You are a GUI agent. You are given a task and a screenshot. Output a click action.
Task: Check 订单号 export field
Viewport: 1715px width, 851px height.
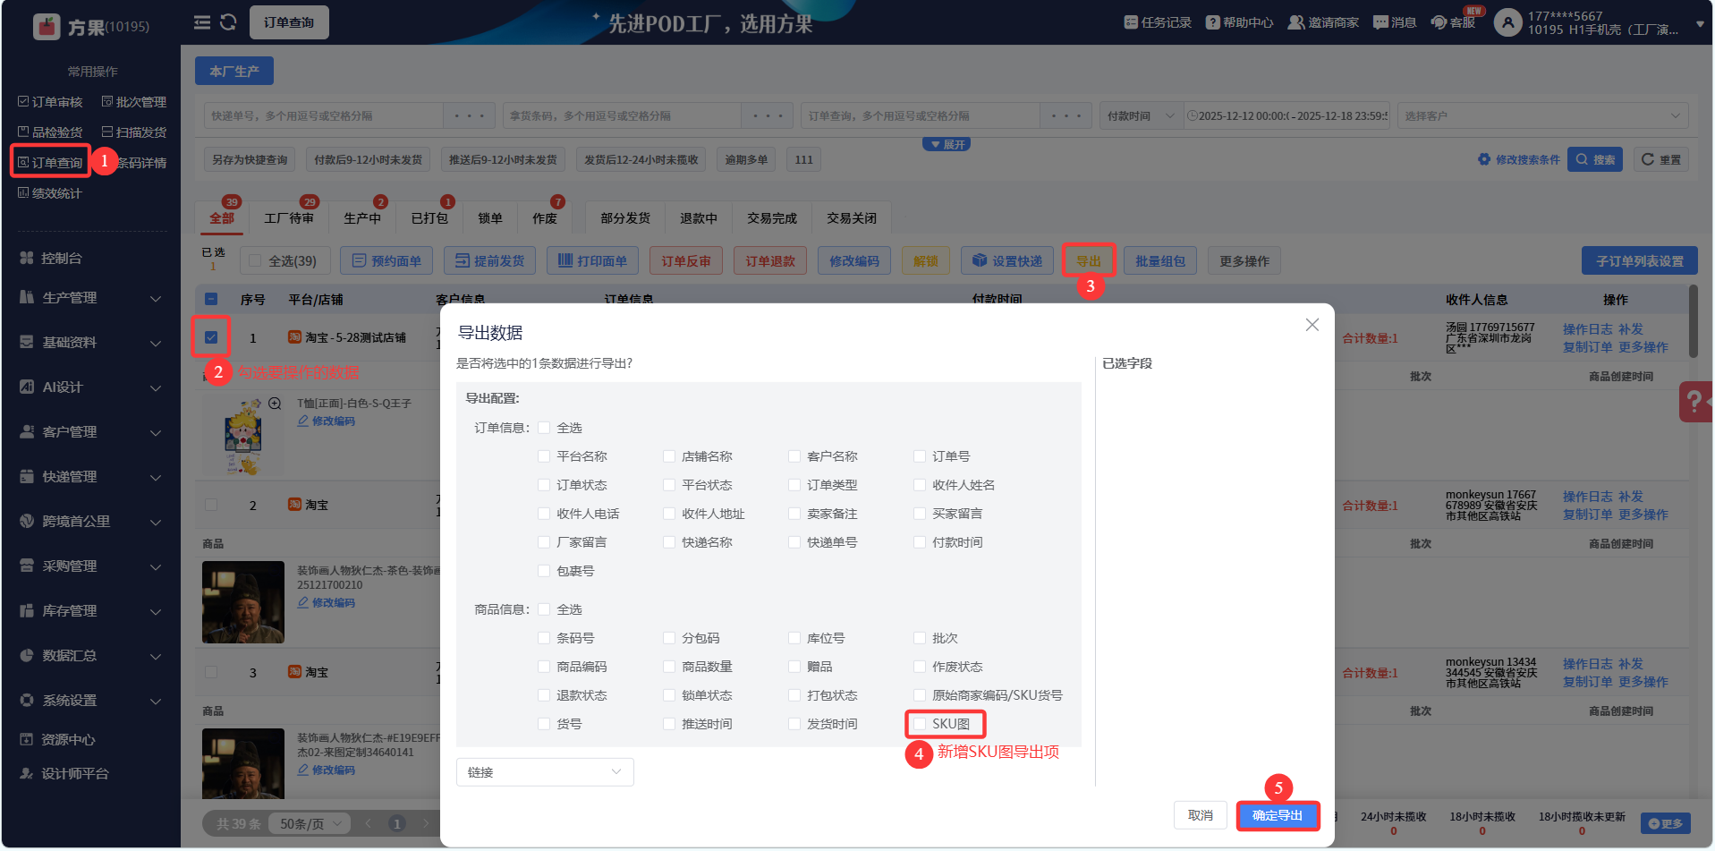tap(920, 456)
